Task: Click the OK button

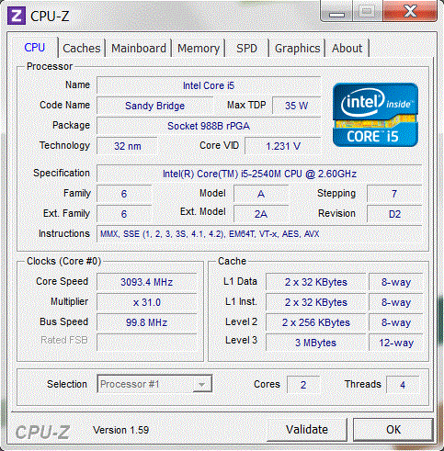Action: click(393, 429)
